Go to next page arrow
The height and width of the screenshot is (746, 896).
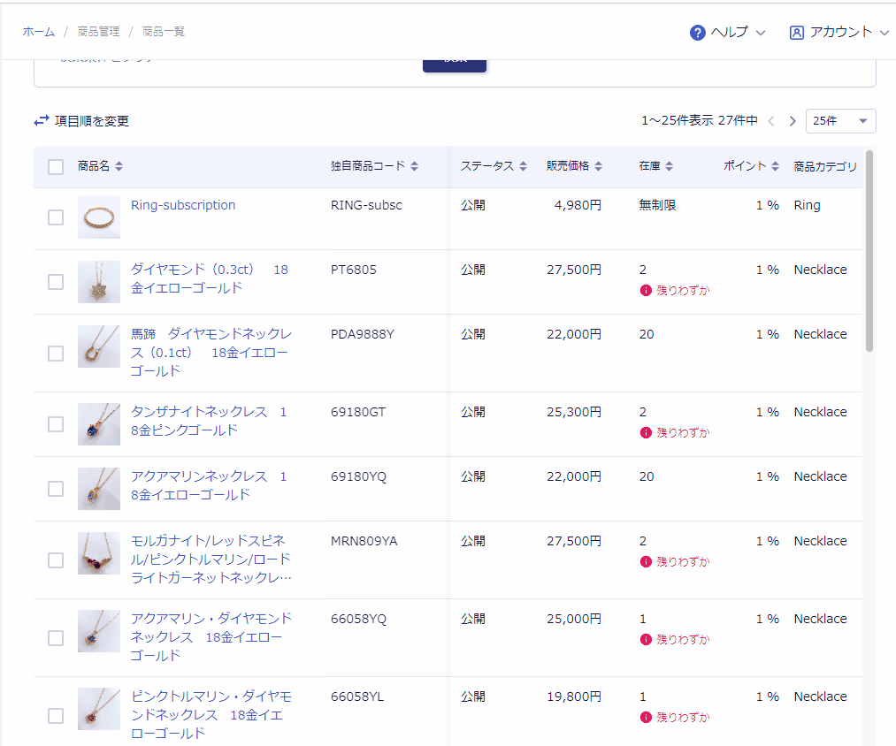[793, 121]
